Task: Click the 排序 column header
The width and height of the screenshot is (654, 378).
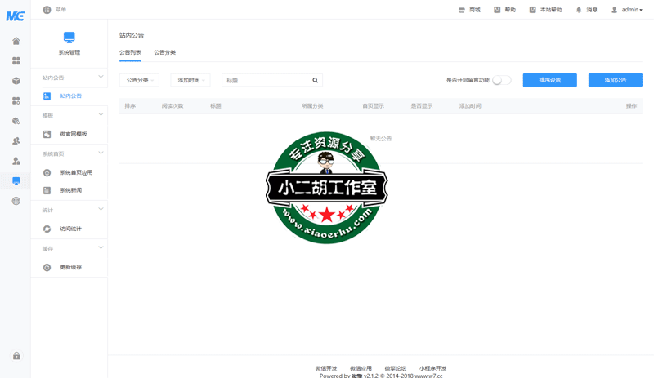Action: pos(130,106)
